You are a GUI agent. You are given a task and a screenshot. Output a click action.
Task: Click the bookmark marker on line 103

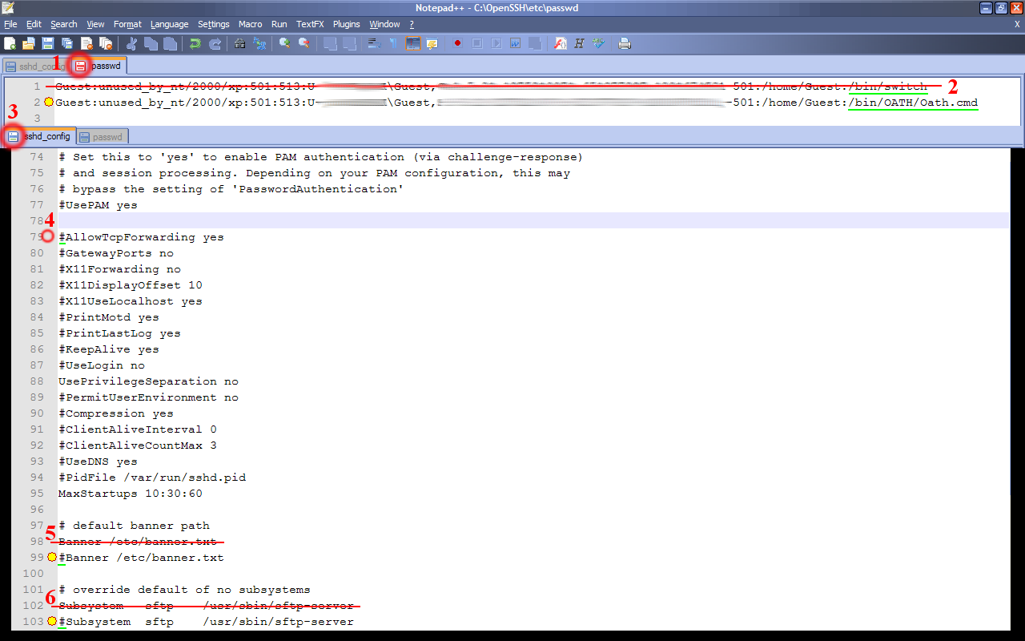[x=51, y=621]
